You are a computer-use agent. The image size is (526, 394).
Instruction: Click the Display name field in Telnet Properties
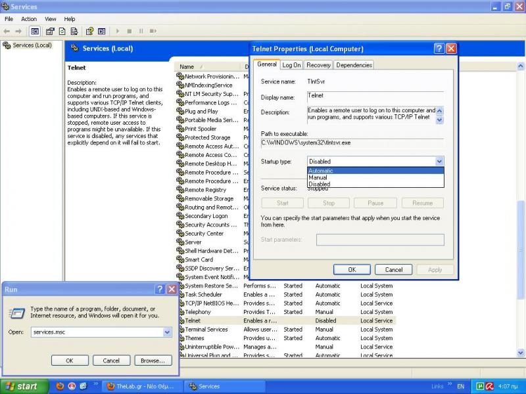pyautogui.click(x=375, y=97)
